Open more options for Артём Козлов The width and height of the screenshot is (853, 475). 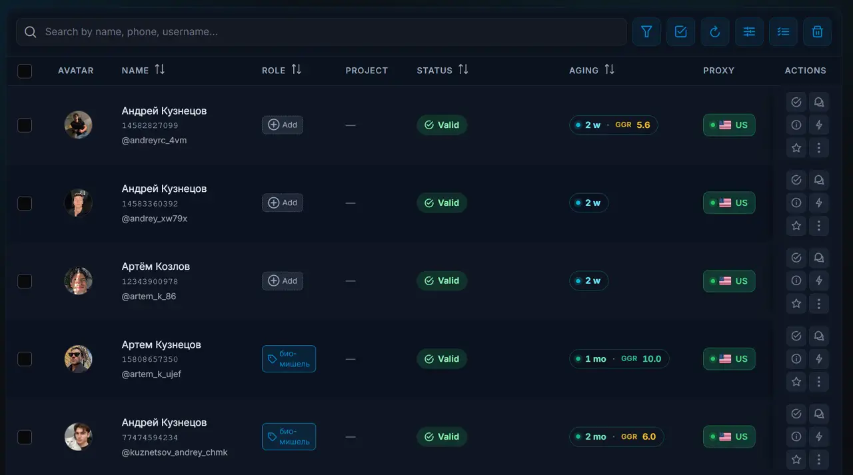tap(819, 304)
